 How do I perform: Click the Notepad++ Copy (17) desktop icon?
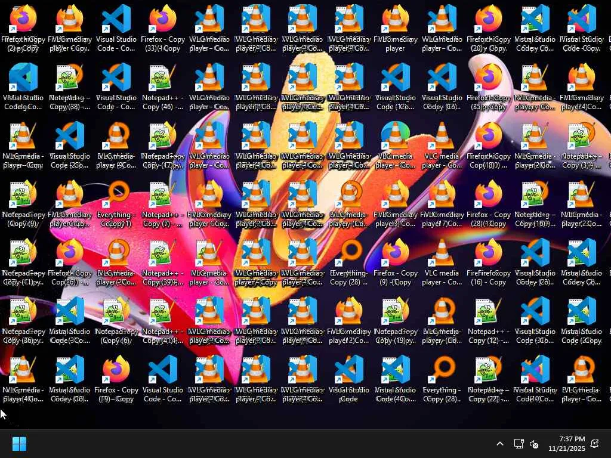tap(163, 146)
